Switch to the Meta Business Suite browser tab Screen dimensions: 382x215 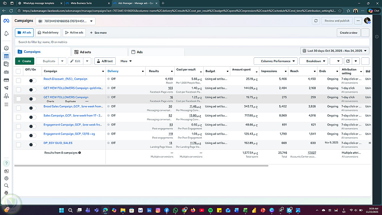pyautogui.click(x=87, y=3)
